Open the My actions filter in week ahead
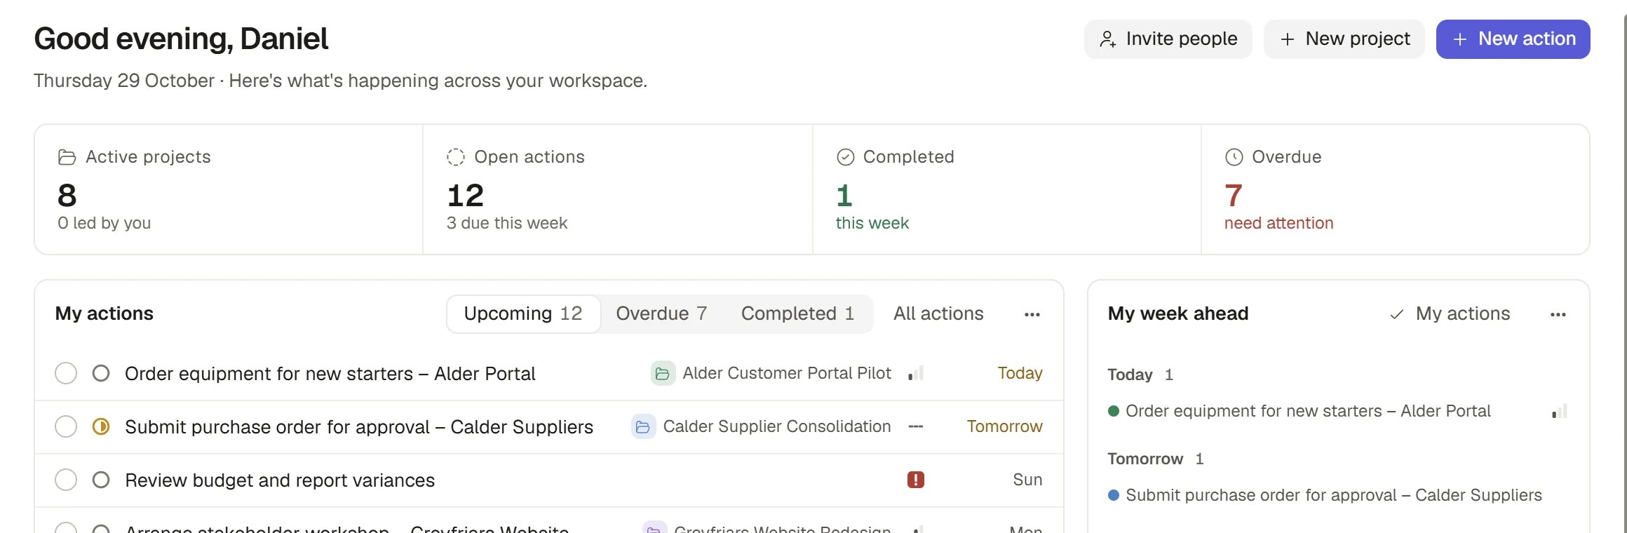 (x=1450, y=313)
